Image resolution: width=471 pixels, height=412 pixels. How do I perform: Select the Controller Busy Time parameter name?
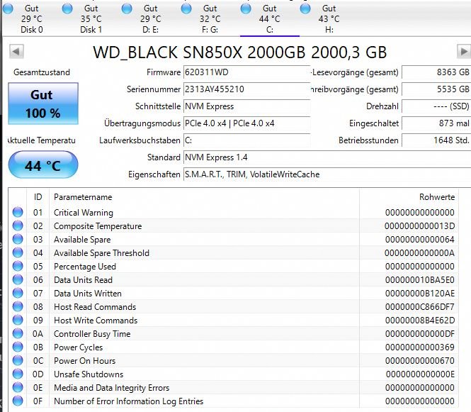point(92,334)
